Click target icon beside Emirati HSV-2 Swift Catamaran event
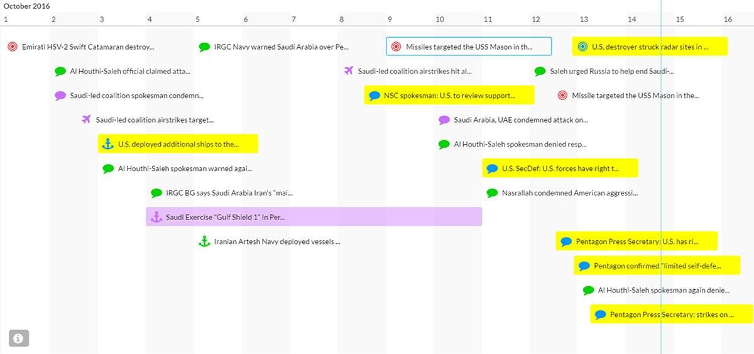Viewport: 754px width, 354px height. pos(13,47)
